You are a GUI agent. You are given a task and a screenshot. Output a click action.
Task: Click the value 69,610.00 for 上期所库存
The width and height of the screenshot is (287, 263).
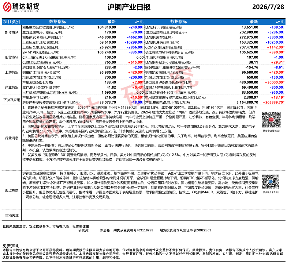coord(108,42)
